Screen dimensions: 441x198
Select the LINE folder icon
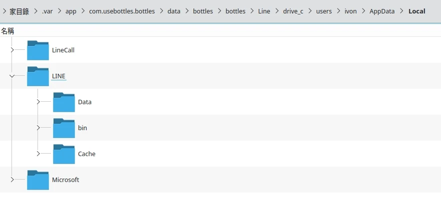pos(38,76)
